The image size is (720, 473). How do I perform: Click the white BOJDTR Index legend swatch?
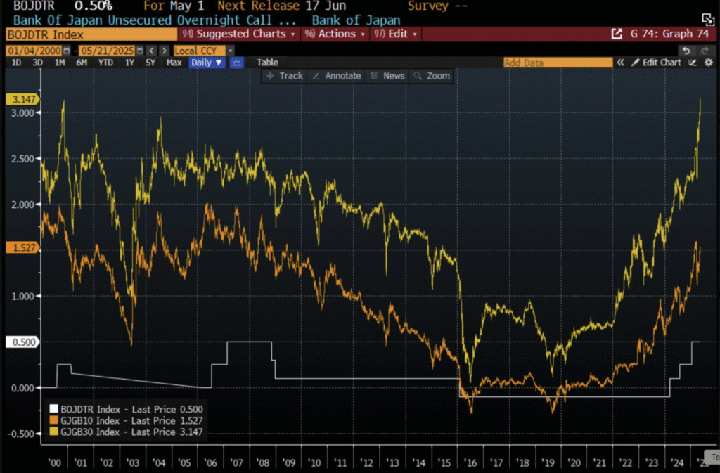(x=53, y=409)
